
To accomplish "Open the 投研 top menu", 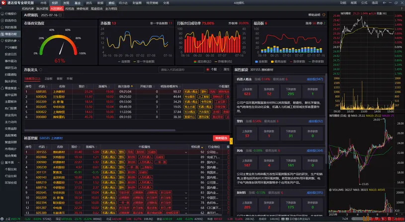I will (x=55, y=3).
